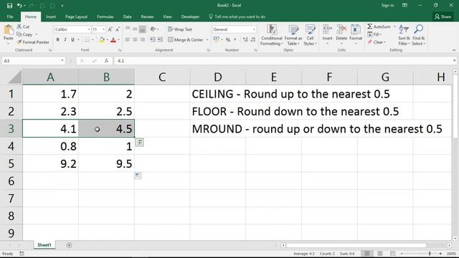The width and height of the screenshot is (459, 258).
Task: Open the Calibri font name dropdown
Action: click(x=89, y=29)
